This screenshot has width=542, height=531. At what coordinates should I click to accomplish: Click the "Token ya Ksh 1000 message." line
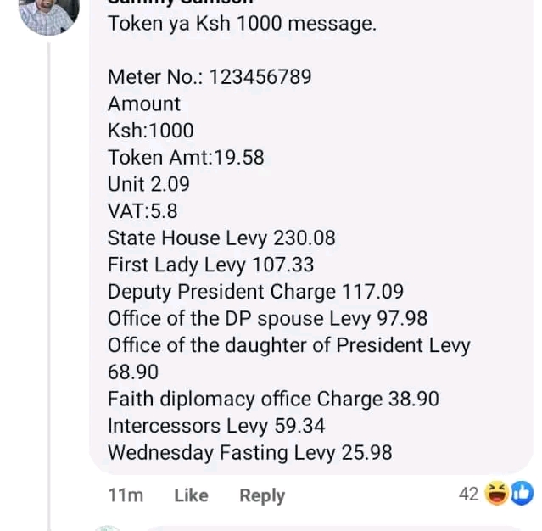242,24
